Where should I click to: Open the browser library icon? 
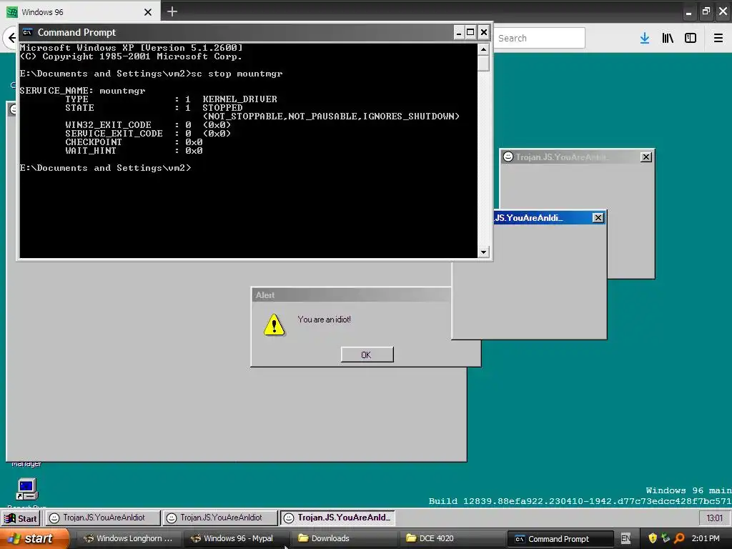pos(668,39)
